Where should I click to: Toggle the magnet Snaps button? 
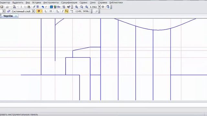38,11
